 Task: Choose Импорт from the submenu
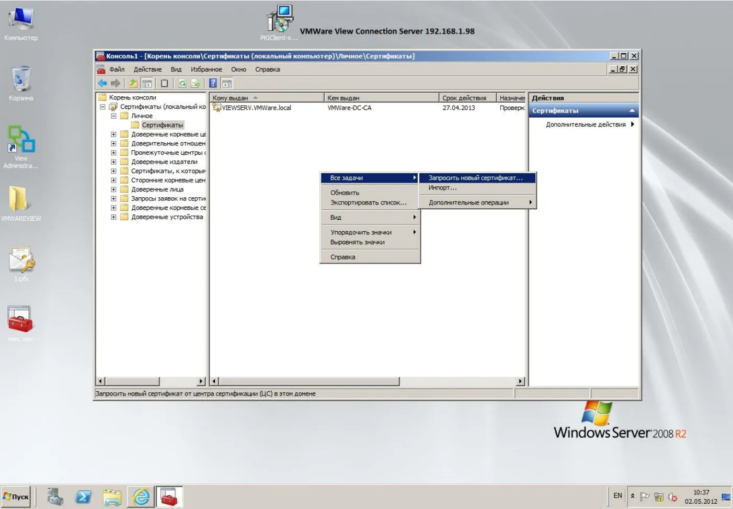pos(477,188)
